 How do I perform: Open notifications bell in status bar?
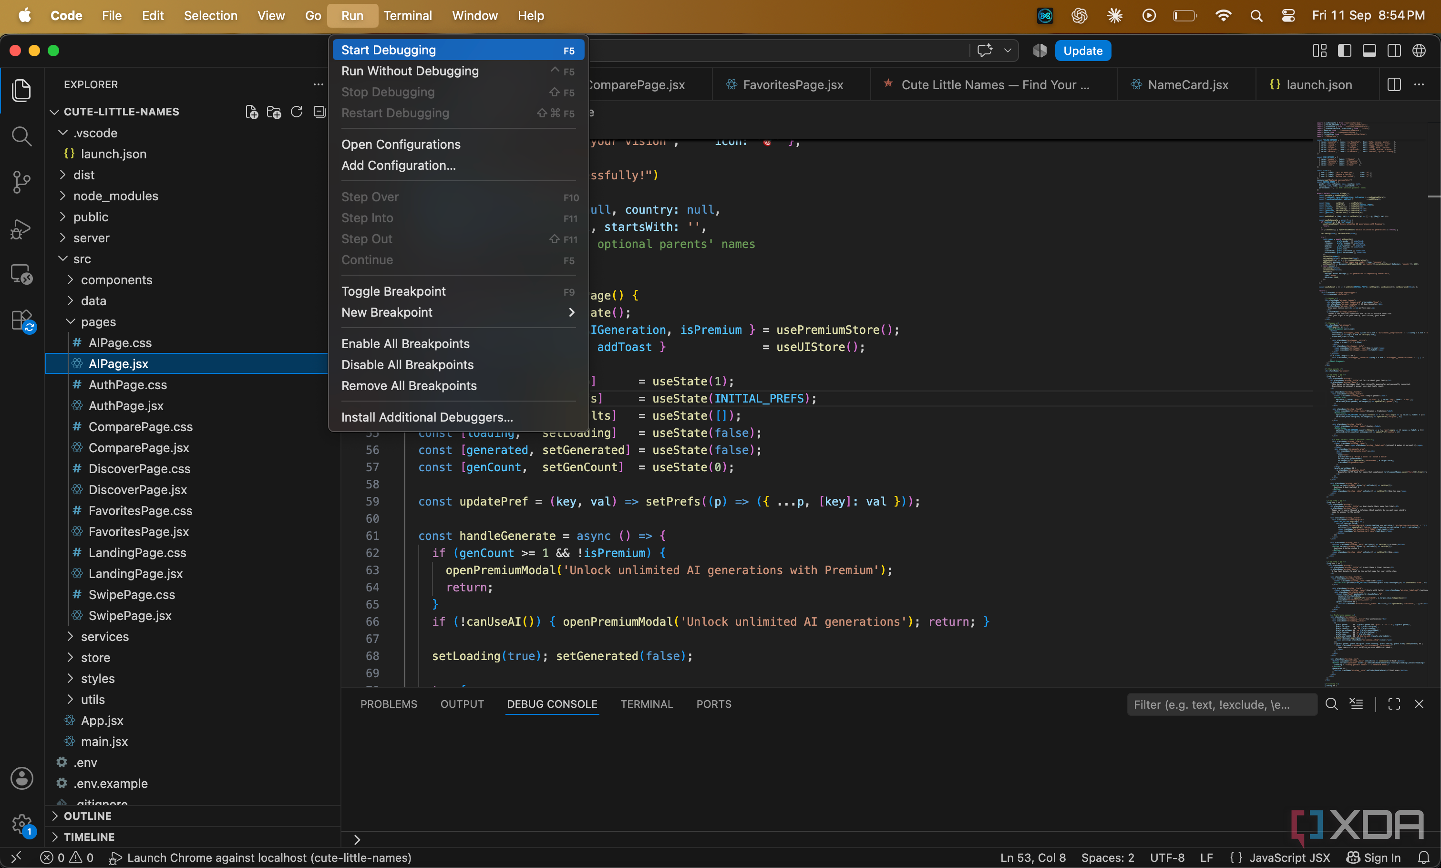coord(1424,858)
